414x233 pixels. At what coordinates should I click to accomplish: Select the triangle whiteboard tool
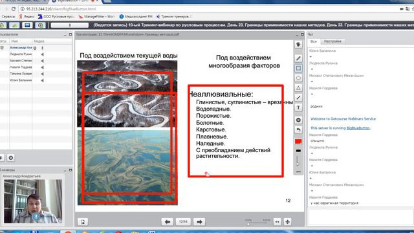[298, 88]
